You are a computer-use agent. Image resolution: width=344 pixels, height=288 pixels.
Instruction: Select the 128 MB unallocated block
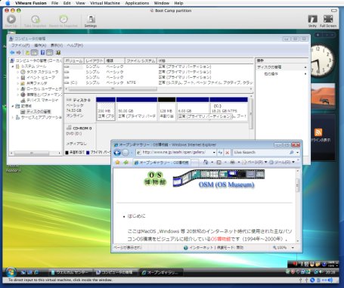166,110
